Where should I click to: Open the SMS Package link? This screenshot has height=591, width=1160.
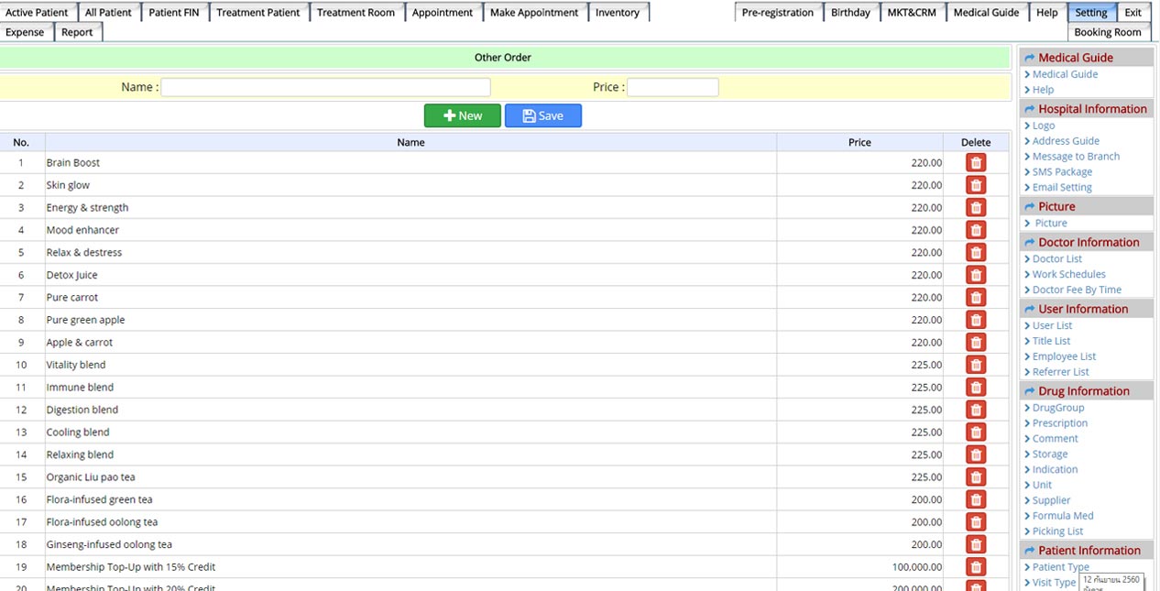click(1062, 172)
